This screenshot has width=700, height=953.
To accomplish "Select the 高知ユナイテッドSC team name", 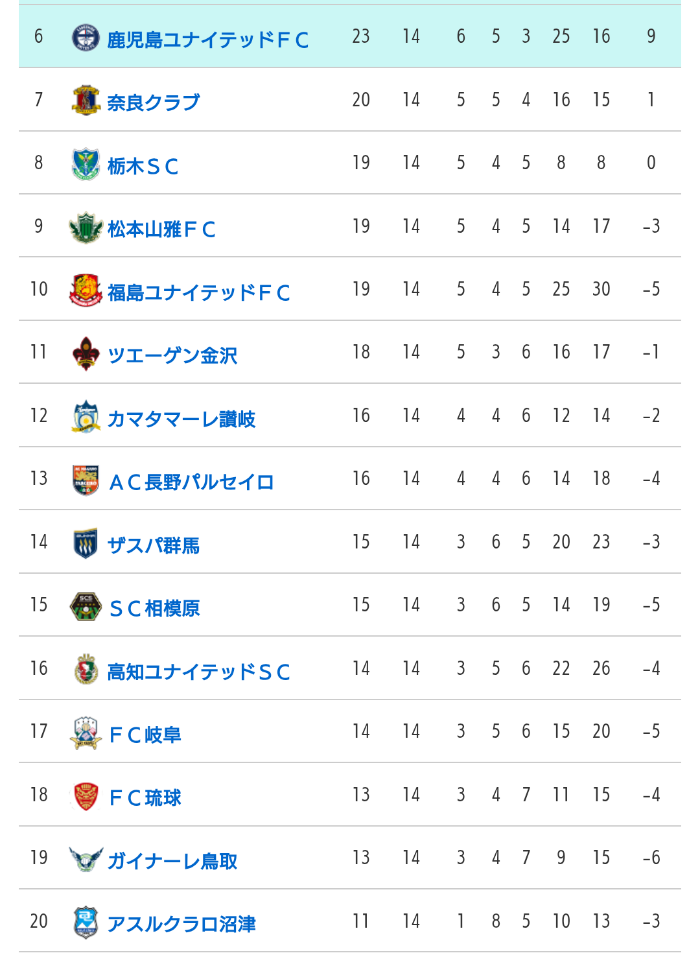I will [x=198, y=672].
